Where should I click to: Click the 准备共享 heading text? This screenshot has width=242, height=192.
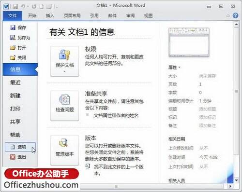pyautogui.click(x=96, y=94)
